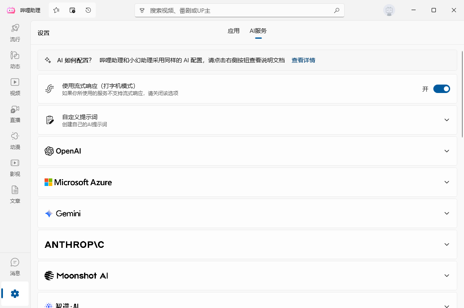Image resolution: width=464 pixels, height=308 pixels.
Task: Click the magnifier search icon in search box
Action: 337,11
